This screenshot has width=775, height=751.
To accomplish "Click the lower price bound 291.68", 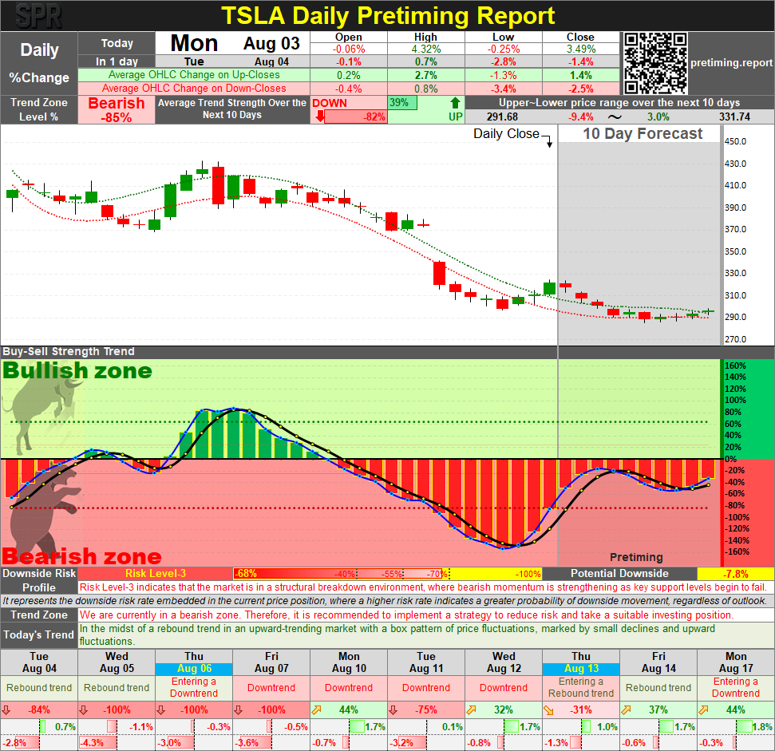I will point(502,117).
